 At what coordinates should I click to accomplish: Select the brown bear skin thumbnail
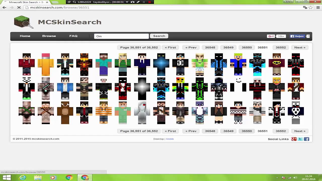(x=65, y=113)
